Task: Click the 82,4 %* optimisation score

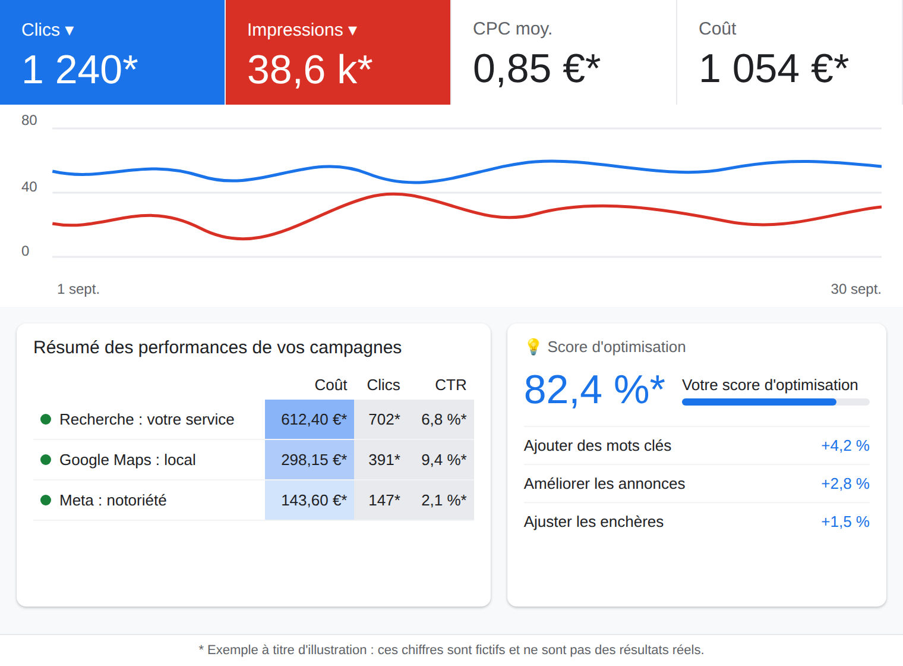Action: coord(594,390)
